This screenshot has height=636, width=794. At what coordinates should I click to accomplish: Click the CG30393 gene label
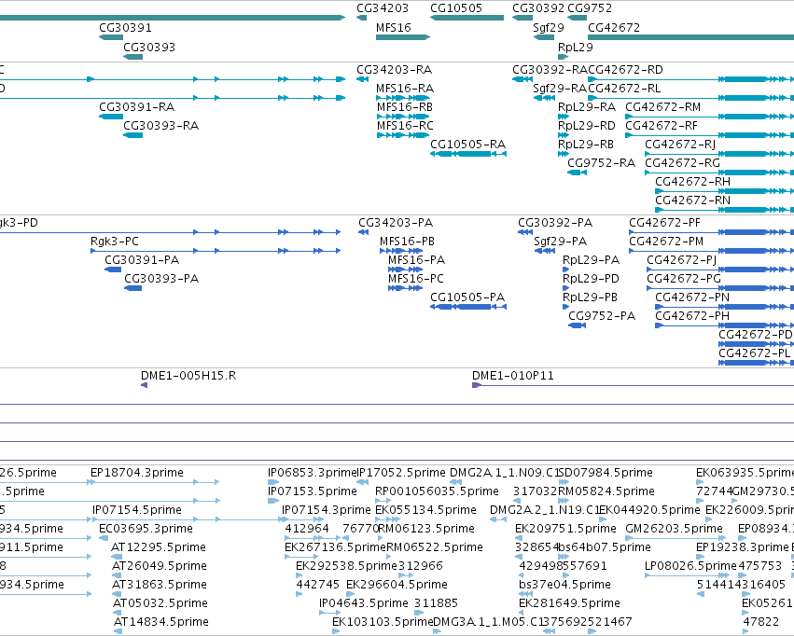[149, 47]
